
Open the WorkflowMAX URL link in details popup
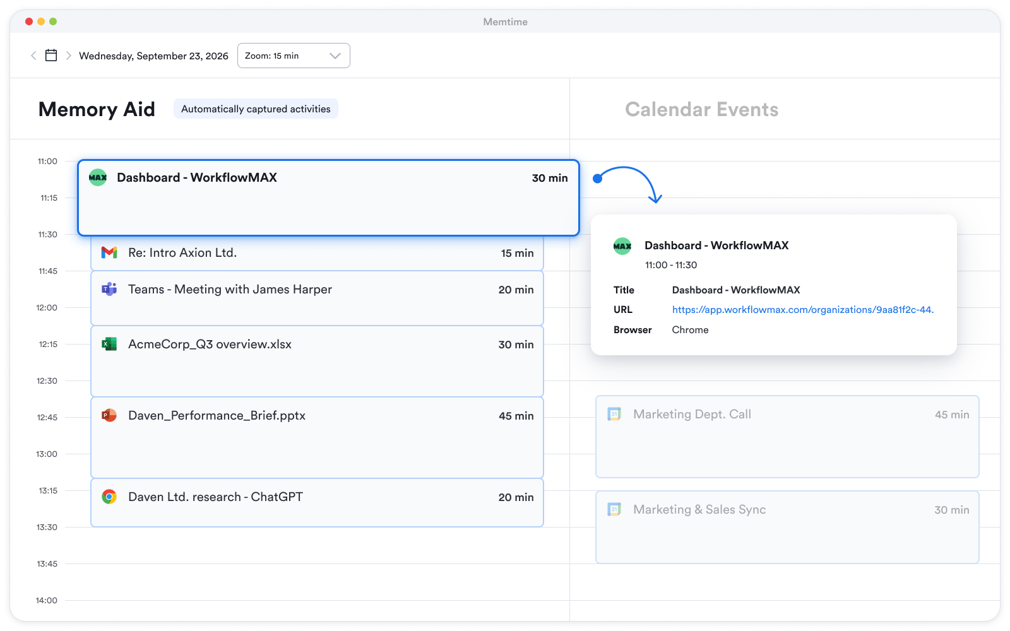(802, 309)
